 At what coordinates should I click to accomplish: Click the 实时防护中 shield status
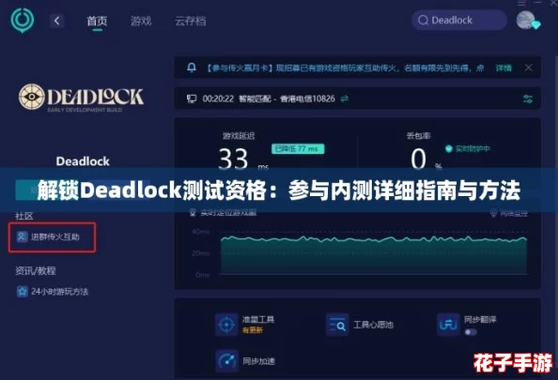tap(467, 148)
